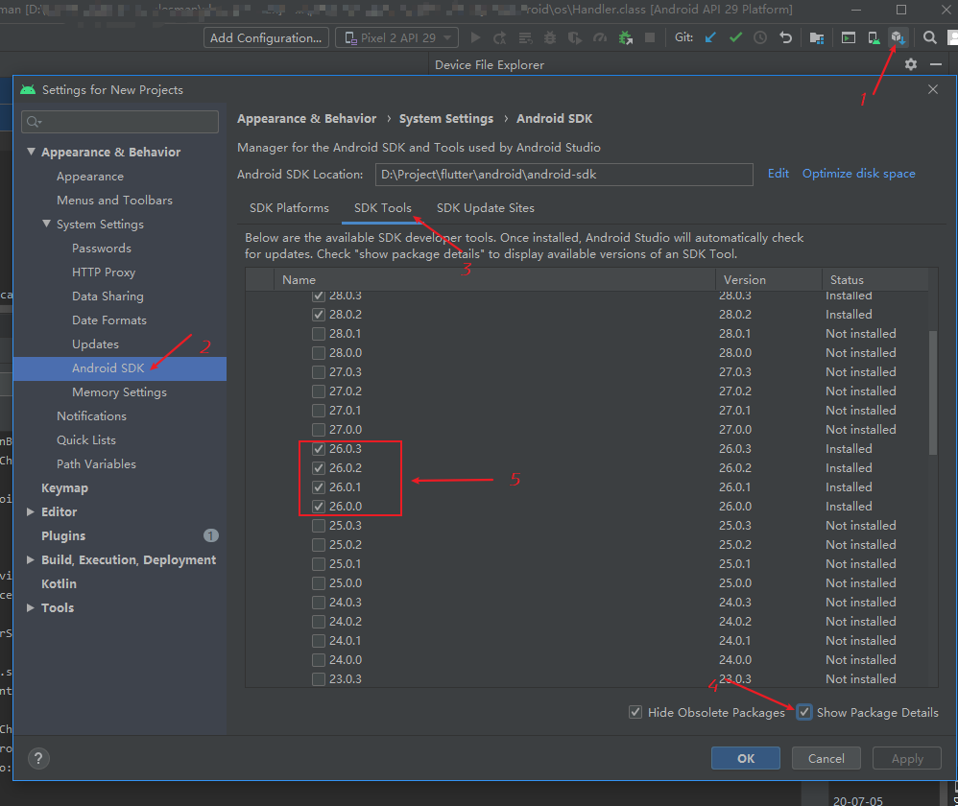The image size is (958, 806).
Task: Collapse the System Settings tree node
Action: click(46, 225)
